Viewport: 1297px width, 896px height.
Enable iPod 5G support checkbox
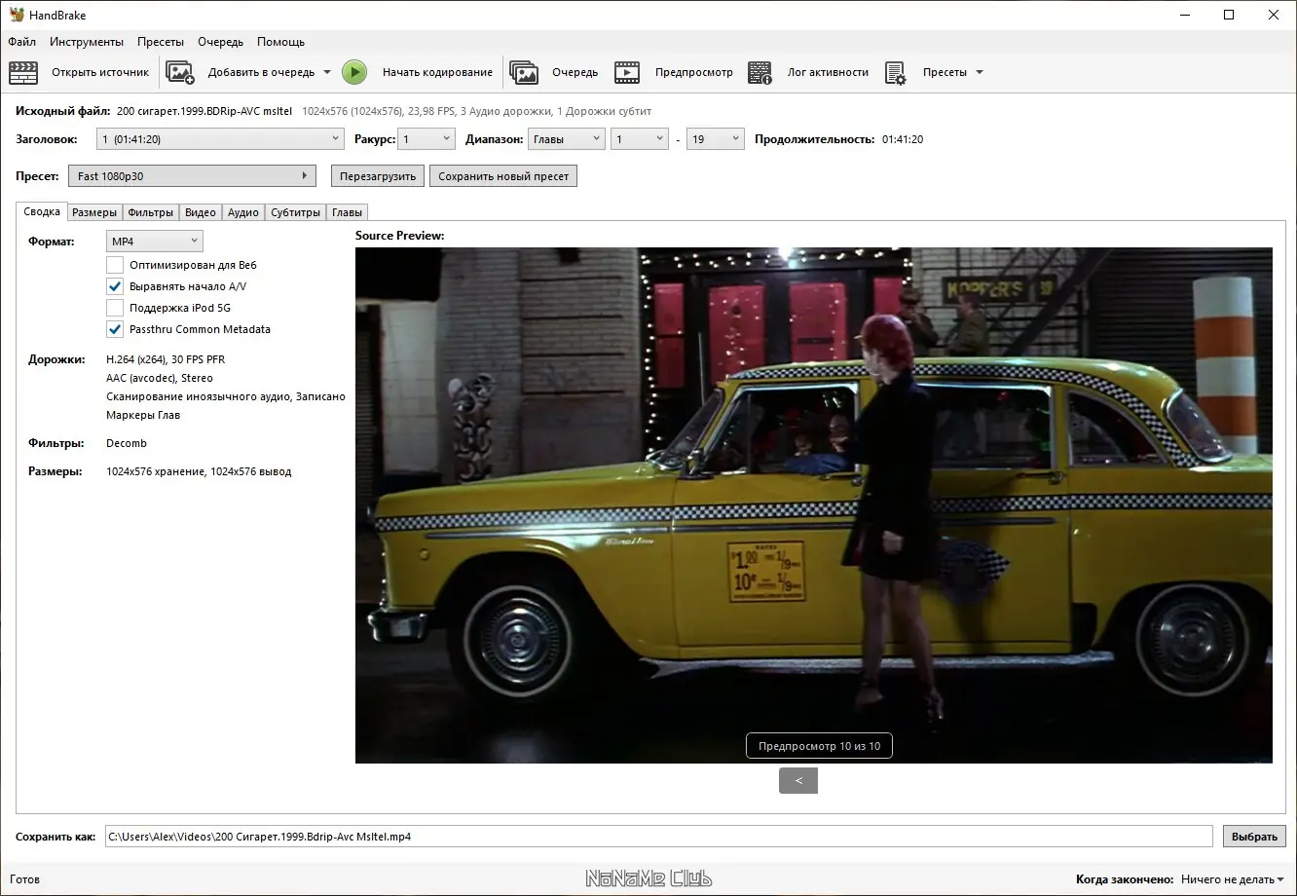point(115,308)
